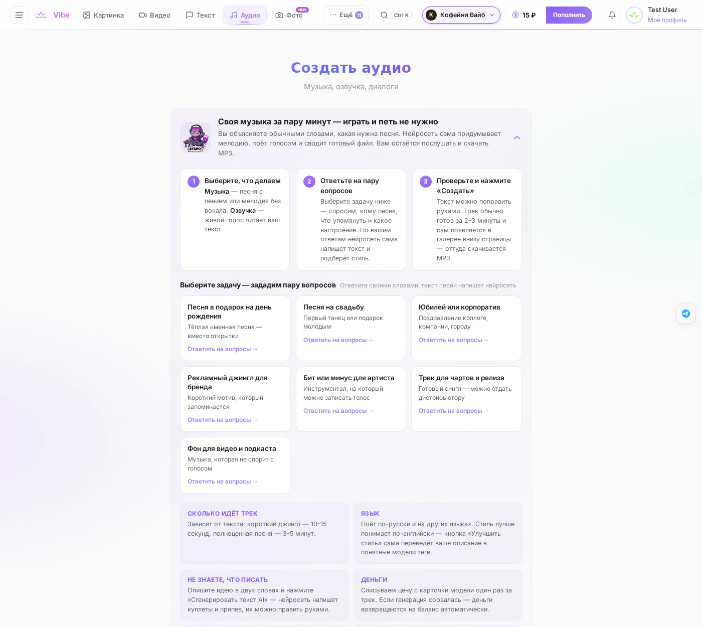This screenshot has width=702, height=627.
Task: Open the notifications bell
Action: [612, 15]
